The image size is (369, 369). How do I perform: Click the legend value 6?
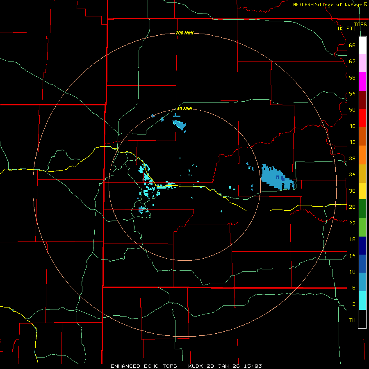353,288
